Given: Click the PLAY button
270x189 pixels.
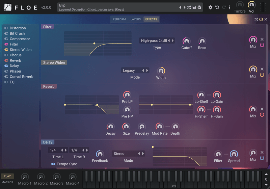Looking at the screenshot, I should pos(7,176).
